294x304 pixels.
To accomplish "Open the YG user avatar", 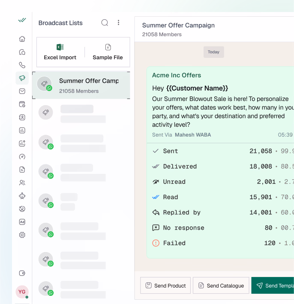I will point(22,292).
